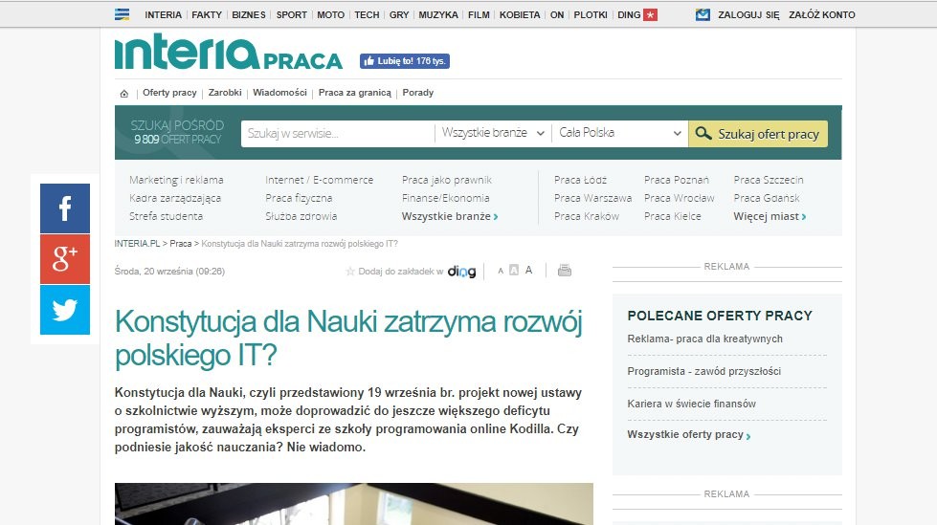Click the print article icon
Viewport: 937px width, 525px height.
point(564,271)
